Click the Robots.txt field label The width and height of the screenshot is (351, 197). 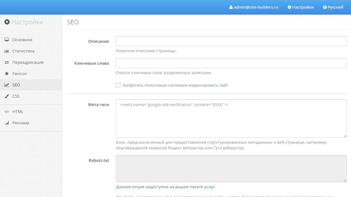point(98,160)
